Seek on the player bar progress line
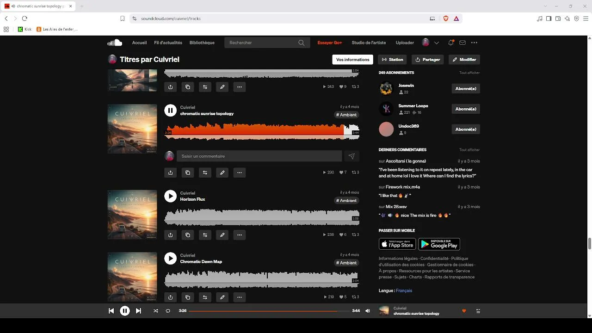The width and height of the screenshot is (592, 333). click(269, 311)
